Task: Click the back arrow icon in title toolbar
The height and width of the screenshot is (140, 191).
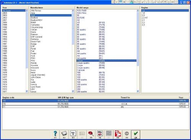Action: click(x=117, y=2)
